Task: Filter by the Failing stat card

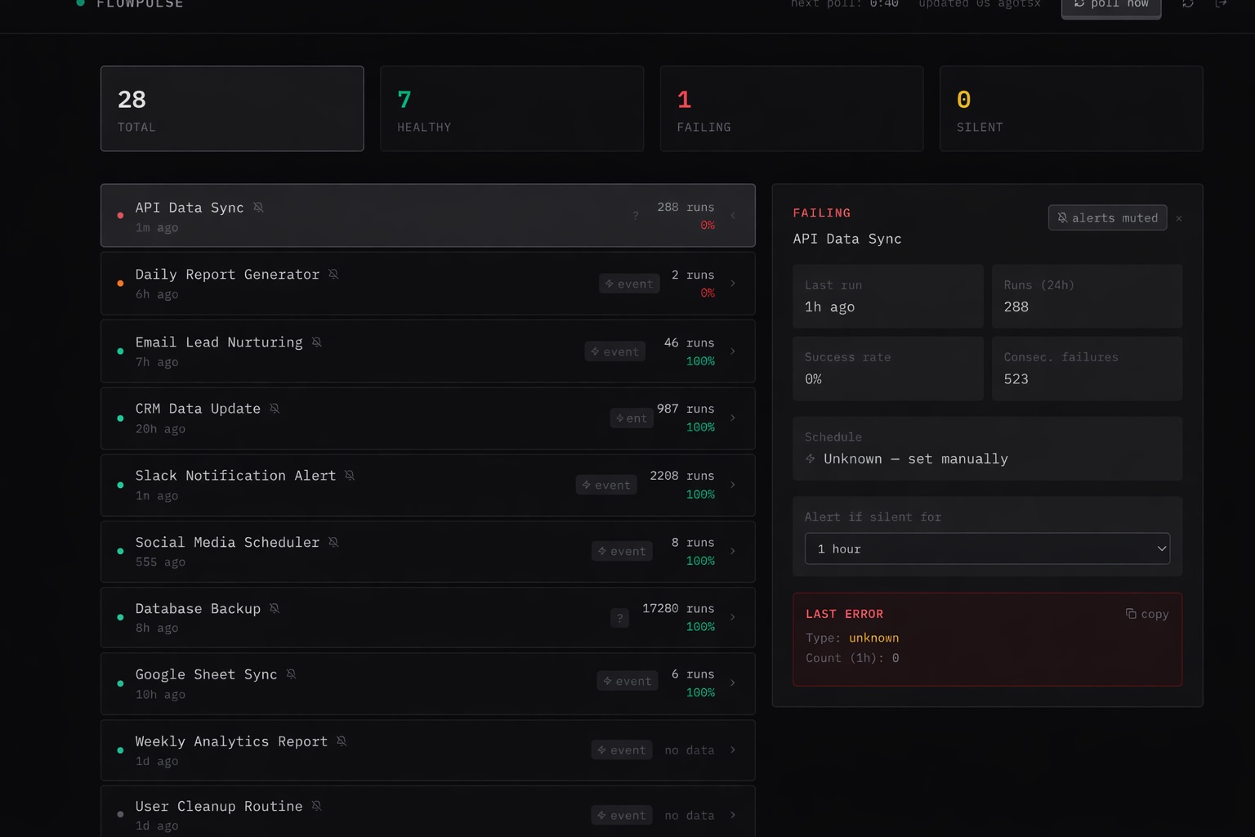Action: coord(791,109)
